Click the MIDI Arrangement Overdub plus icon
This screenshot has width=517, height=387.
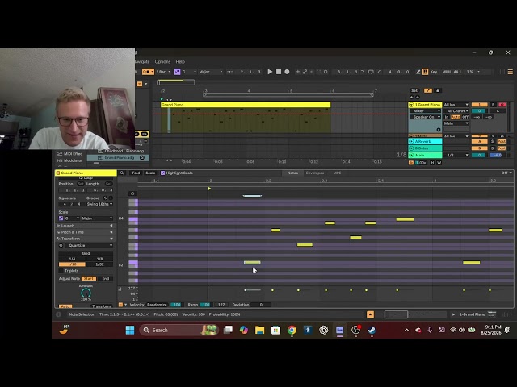coord(298,72)
